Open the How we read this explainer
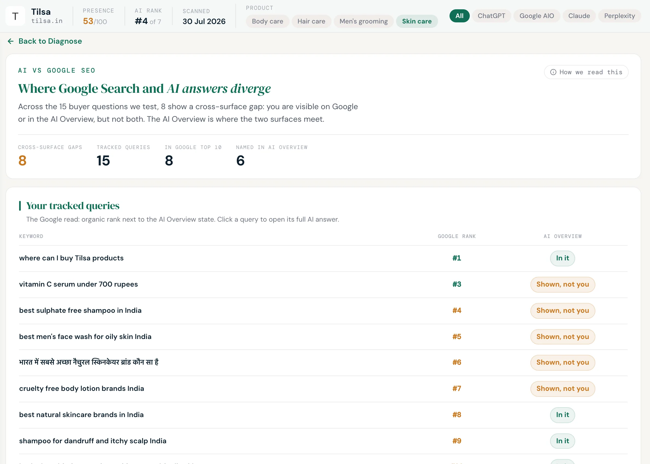Viewport: 650px width, 464px height. pos(586,72)
